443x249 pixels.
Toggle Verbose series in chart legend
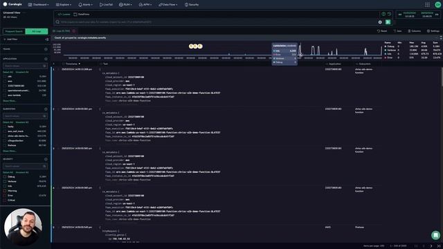[x=390, y=50]
